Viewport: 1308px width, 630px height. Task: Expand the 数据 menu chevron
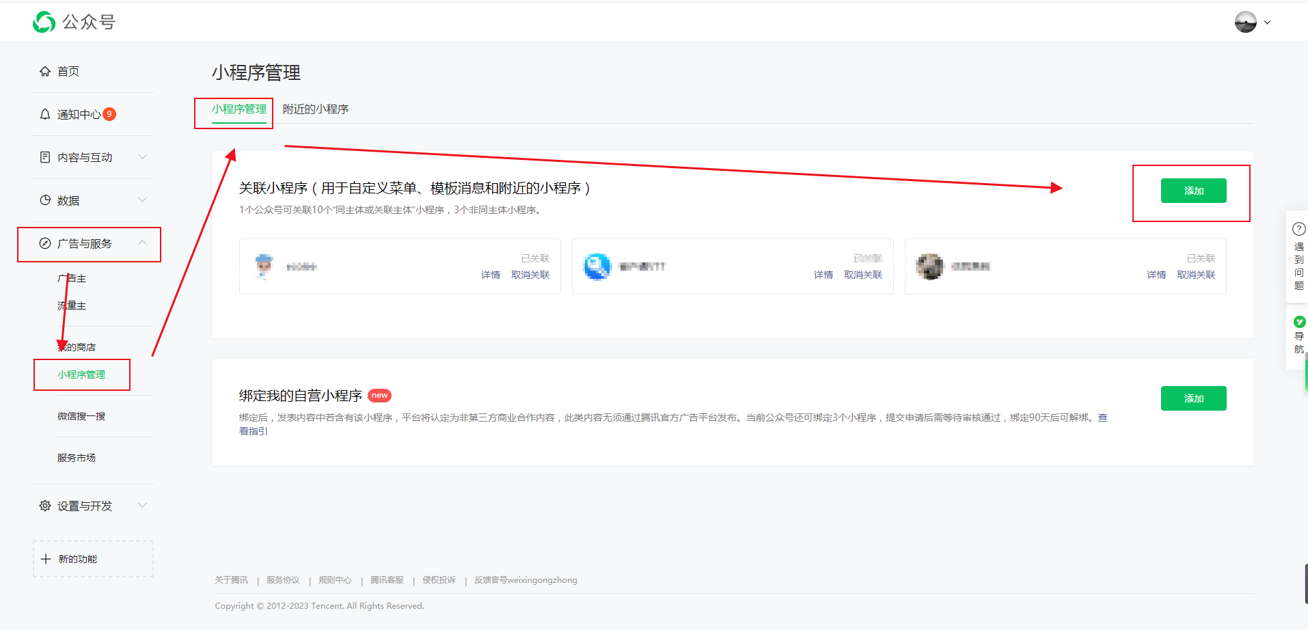[142, 200]
